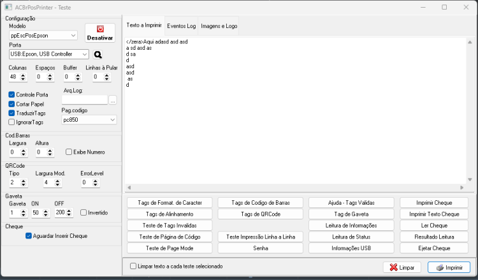Switch to the Eventos Log tab
The width and height of the screenshot is (478, 280).
(182, 26)
